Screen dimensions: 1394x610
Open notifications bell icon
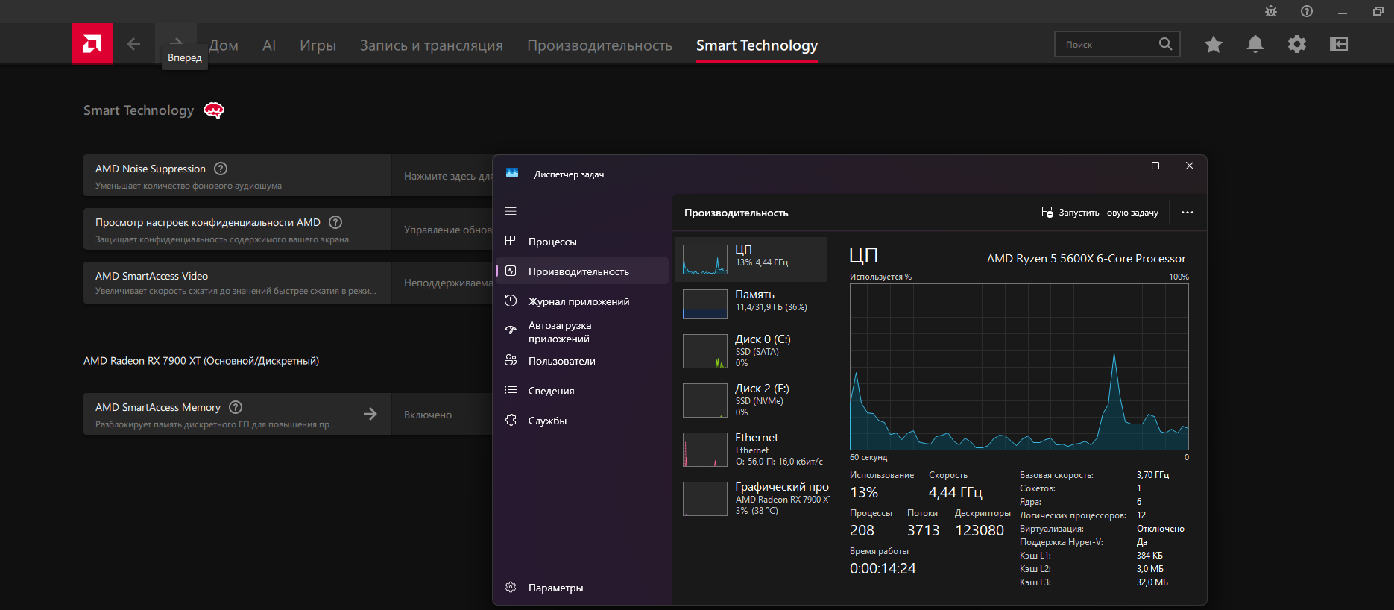pos(1255,44)
